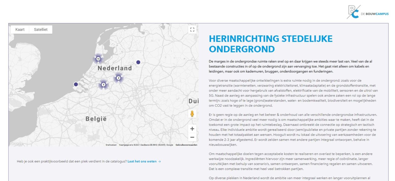Open the marker cluster labeled 11
395x181 pixels.
(98, 59)
